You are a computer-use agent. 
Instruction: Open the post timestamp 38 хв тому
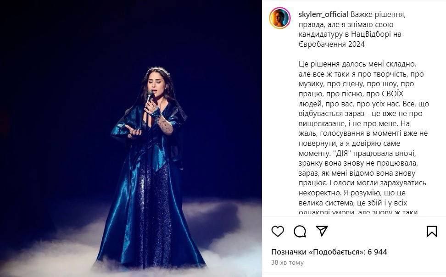click(287, 262)
